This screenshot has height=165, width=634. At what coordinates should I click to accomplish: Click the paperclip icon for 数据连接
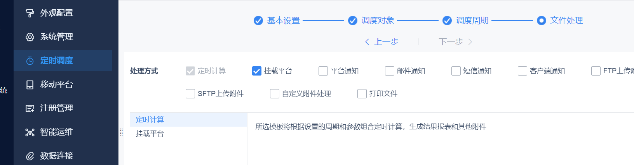(30, 156)
